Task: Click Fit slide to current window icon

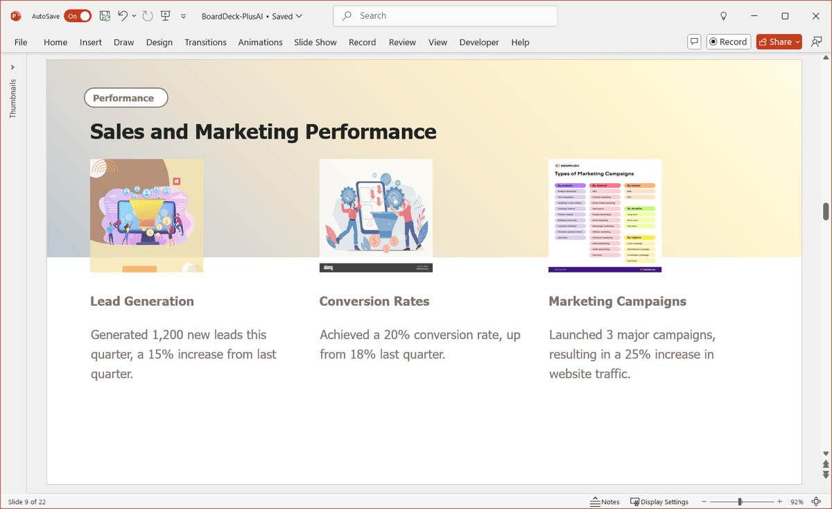Action: click(x=816, y=501)
